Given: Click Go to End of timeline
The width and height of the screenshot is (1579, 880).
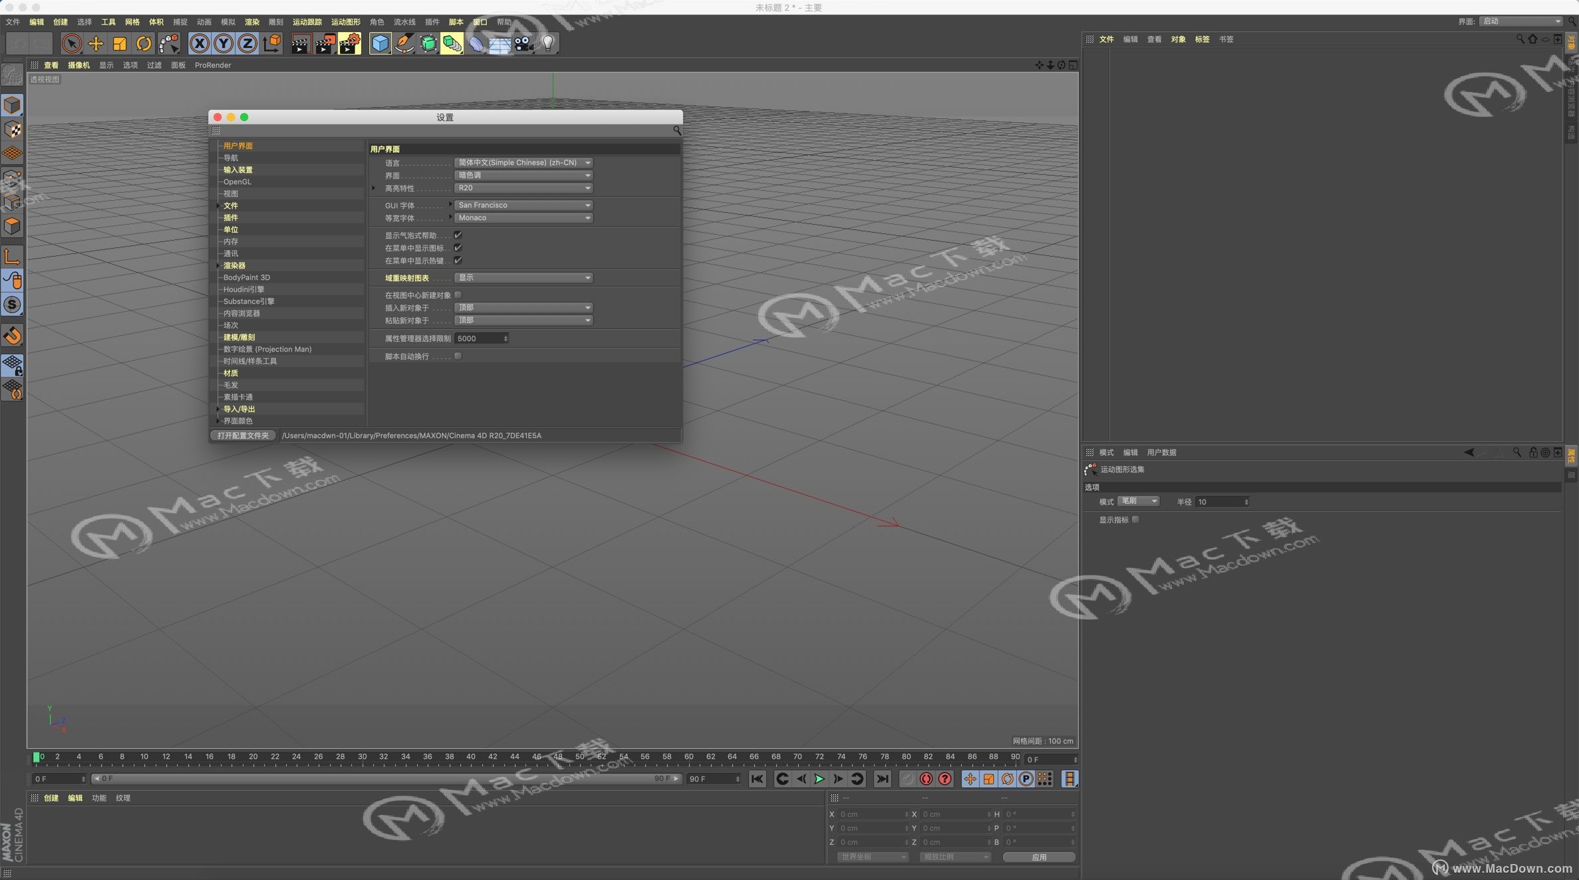Looking at the screenshot, I should pyautogui.click(x=882, y=779).
